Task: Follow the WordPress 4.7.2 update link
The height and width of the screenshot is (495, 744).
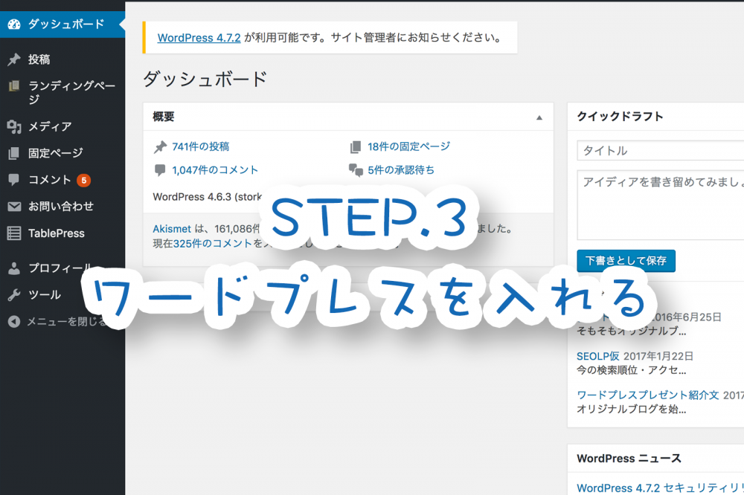Action: tap(199, 38)
